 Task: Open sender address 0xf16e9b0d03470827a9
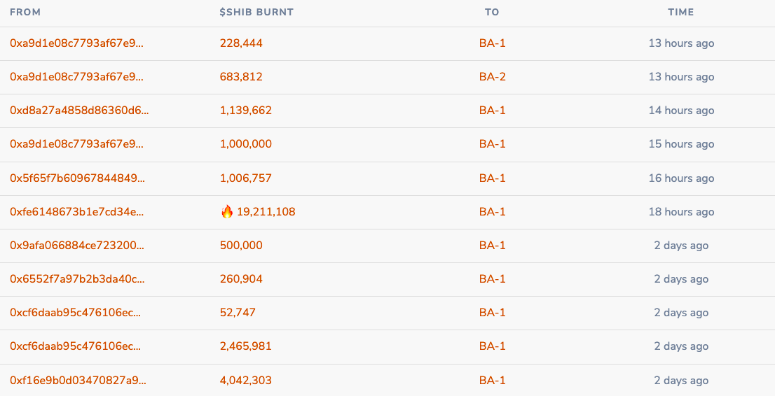point(78,381)
